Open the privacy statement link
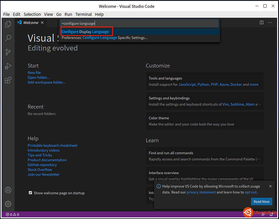 201,192
